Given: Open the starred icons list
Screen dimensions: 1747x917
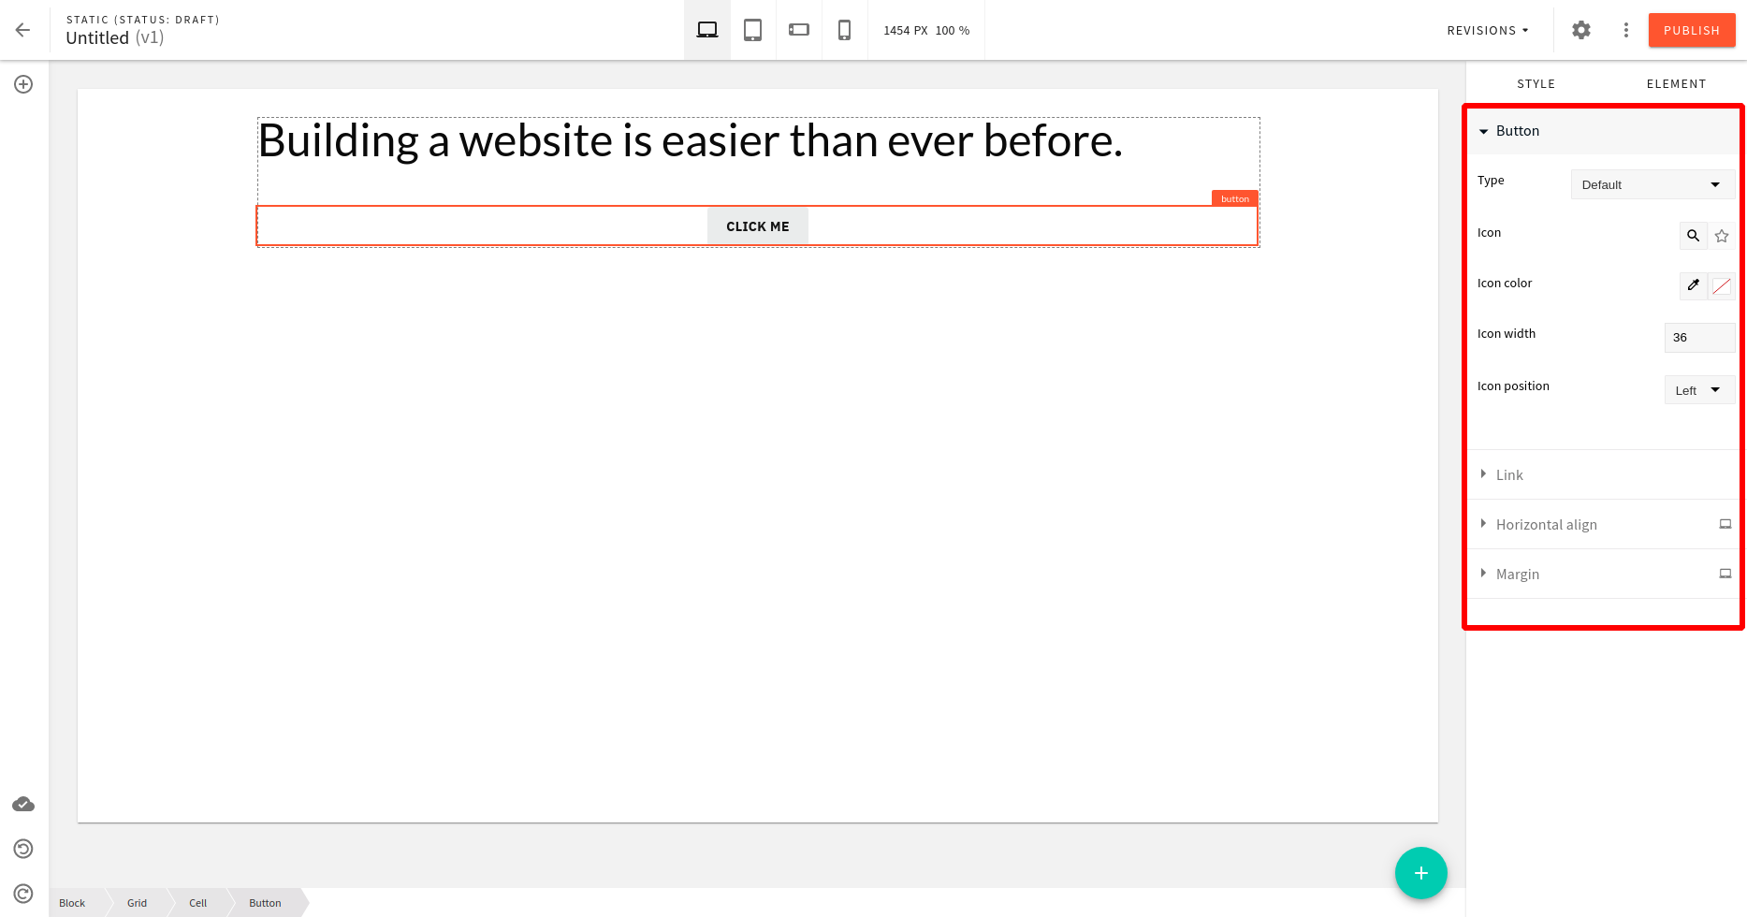Looking at the screenshot, I should pyautogui.click(x=1722, y=236).
